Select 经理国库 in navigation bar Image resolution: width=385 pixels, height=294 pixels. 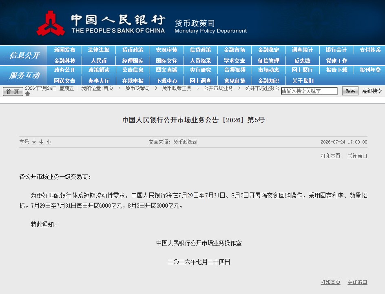pyautogui.click(x=133, y=61)
